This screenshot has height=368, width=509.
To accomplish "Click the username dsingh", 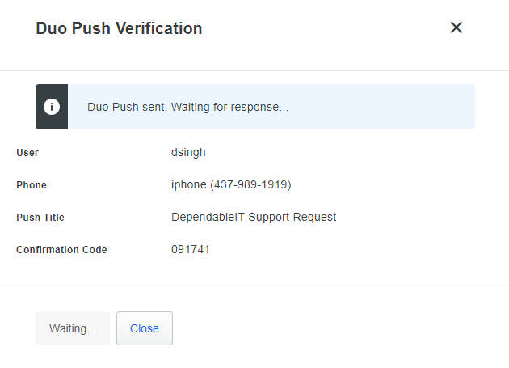I will click(188, 153).
